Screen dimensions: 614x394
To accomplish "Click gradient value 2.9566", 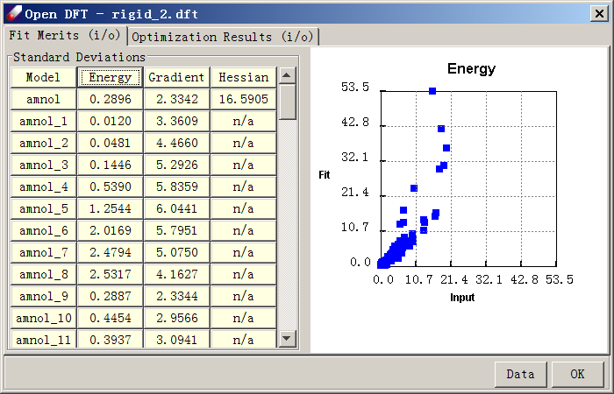I will (176, 318).
